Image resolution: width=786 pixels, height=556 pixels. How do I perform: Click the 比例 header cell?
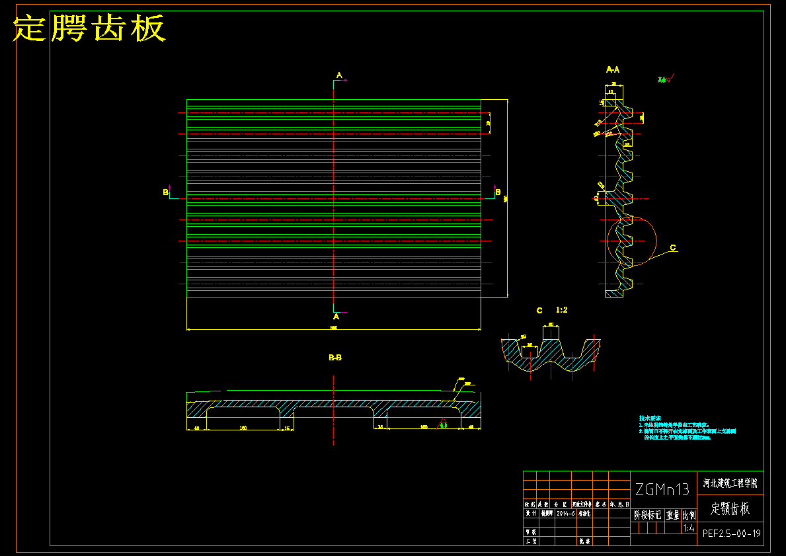tap(689, 515)
